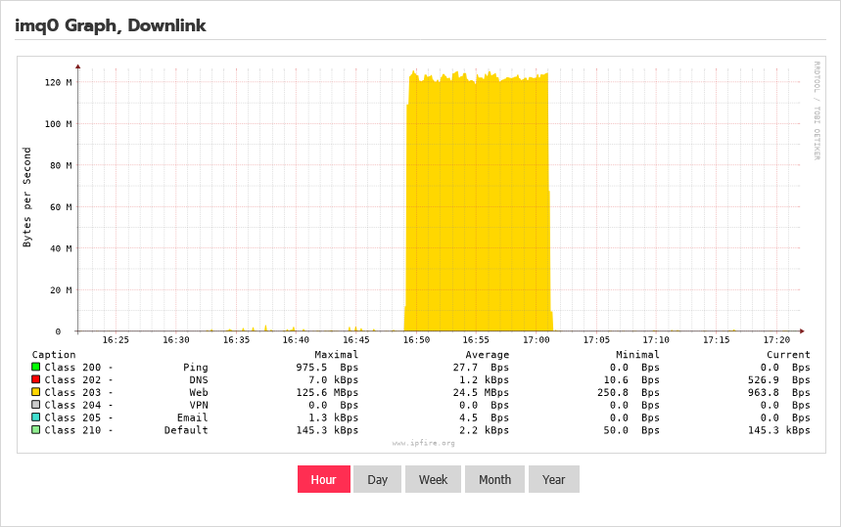Click the 'Bytes per Second' axis title
Viewport: 841px width, 527px height.
[26, 198]
